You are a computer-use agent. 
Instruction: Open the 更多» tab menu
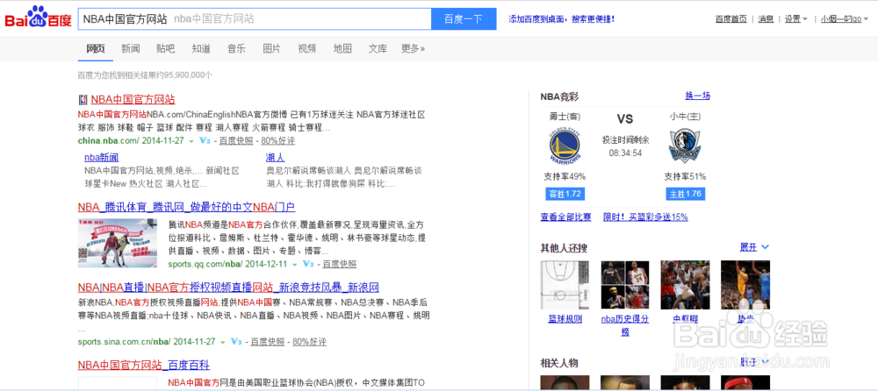tap(413, 49)
